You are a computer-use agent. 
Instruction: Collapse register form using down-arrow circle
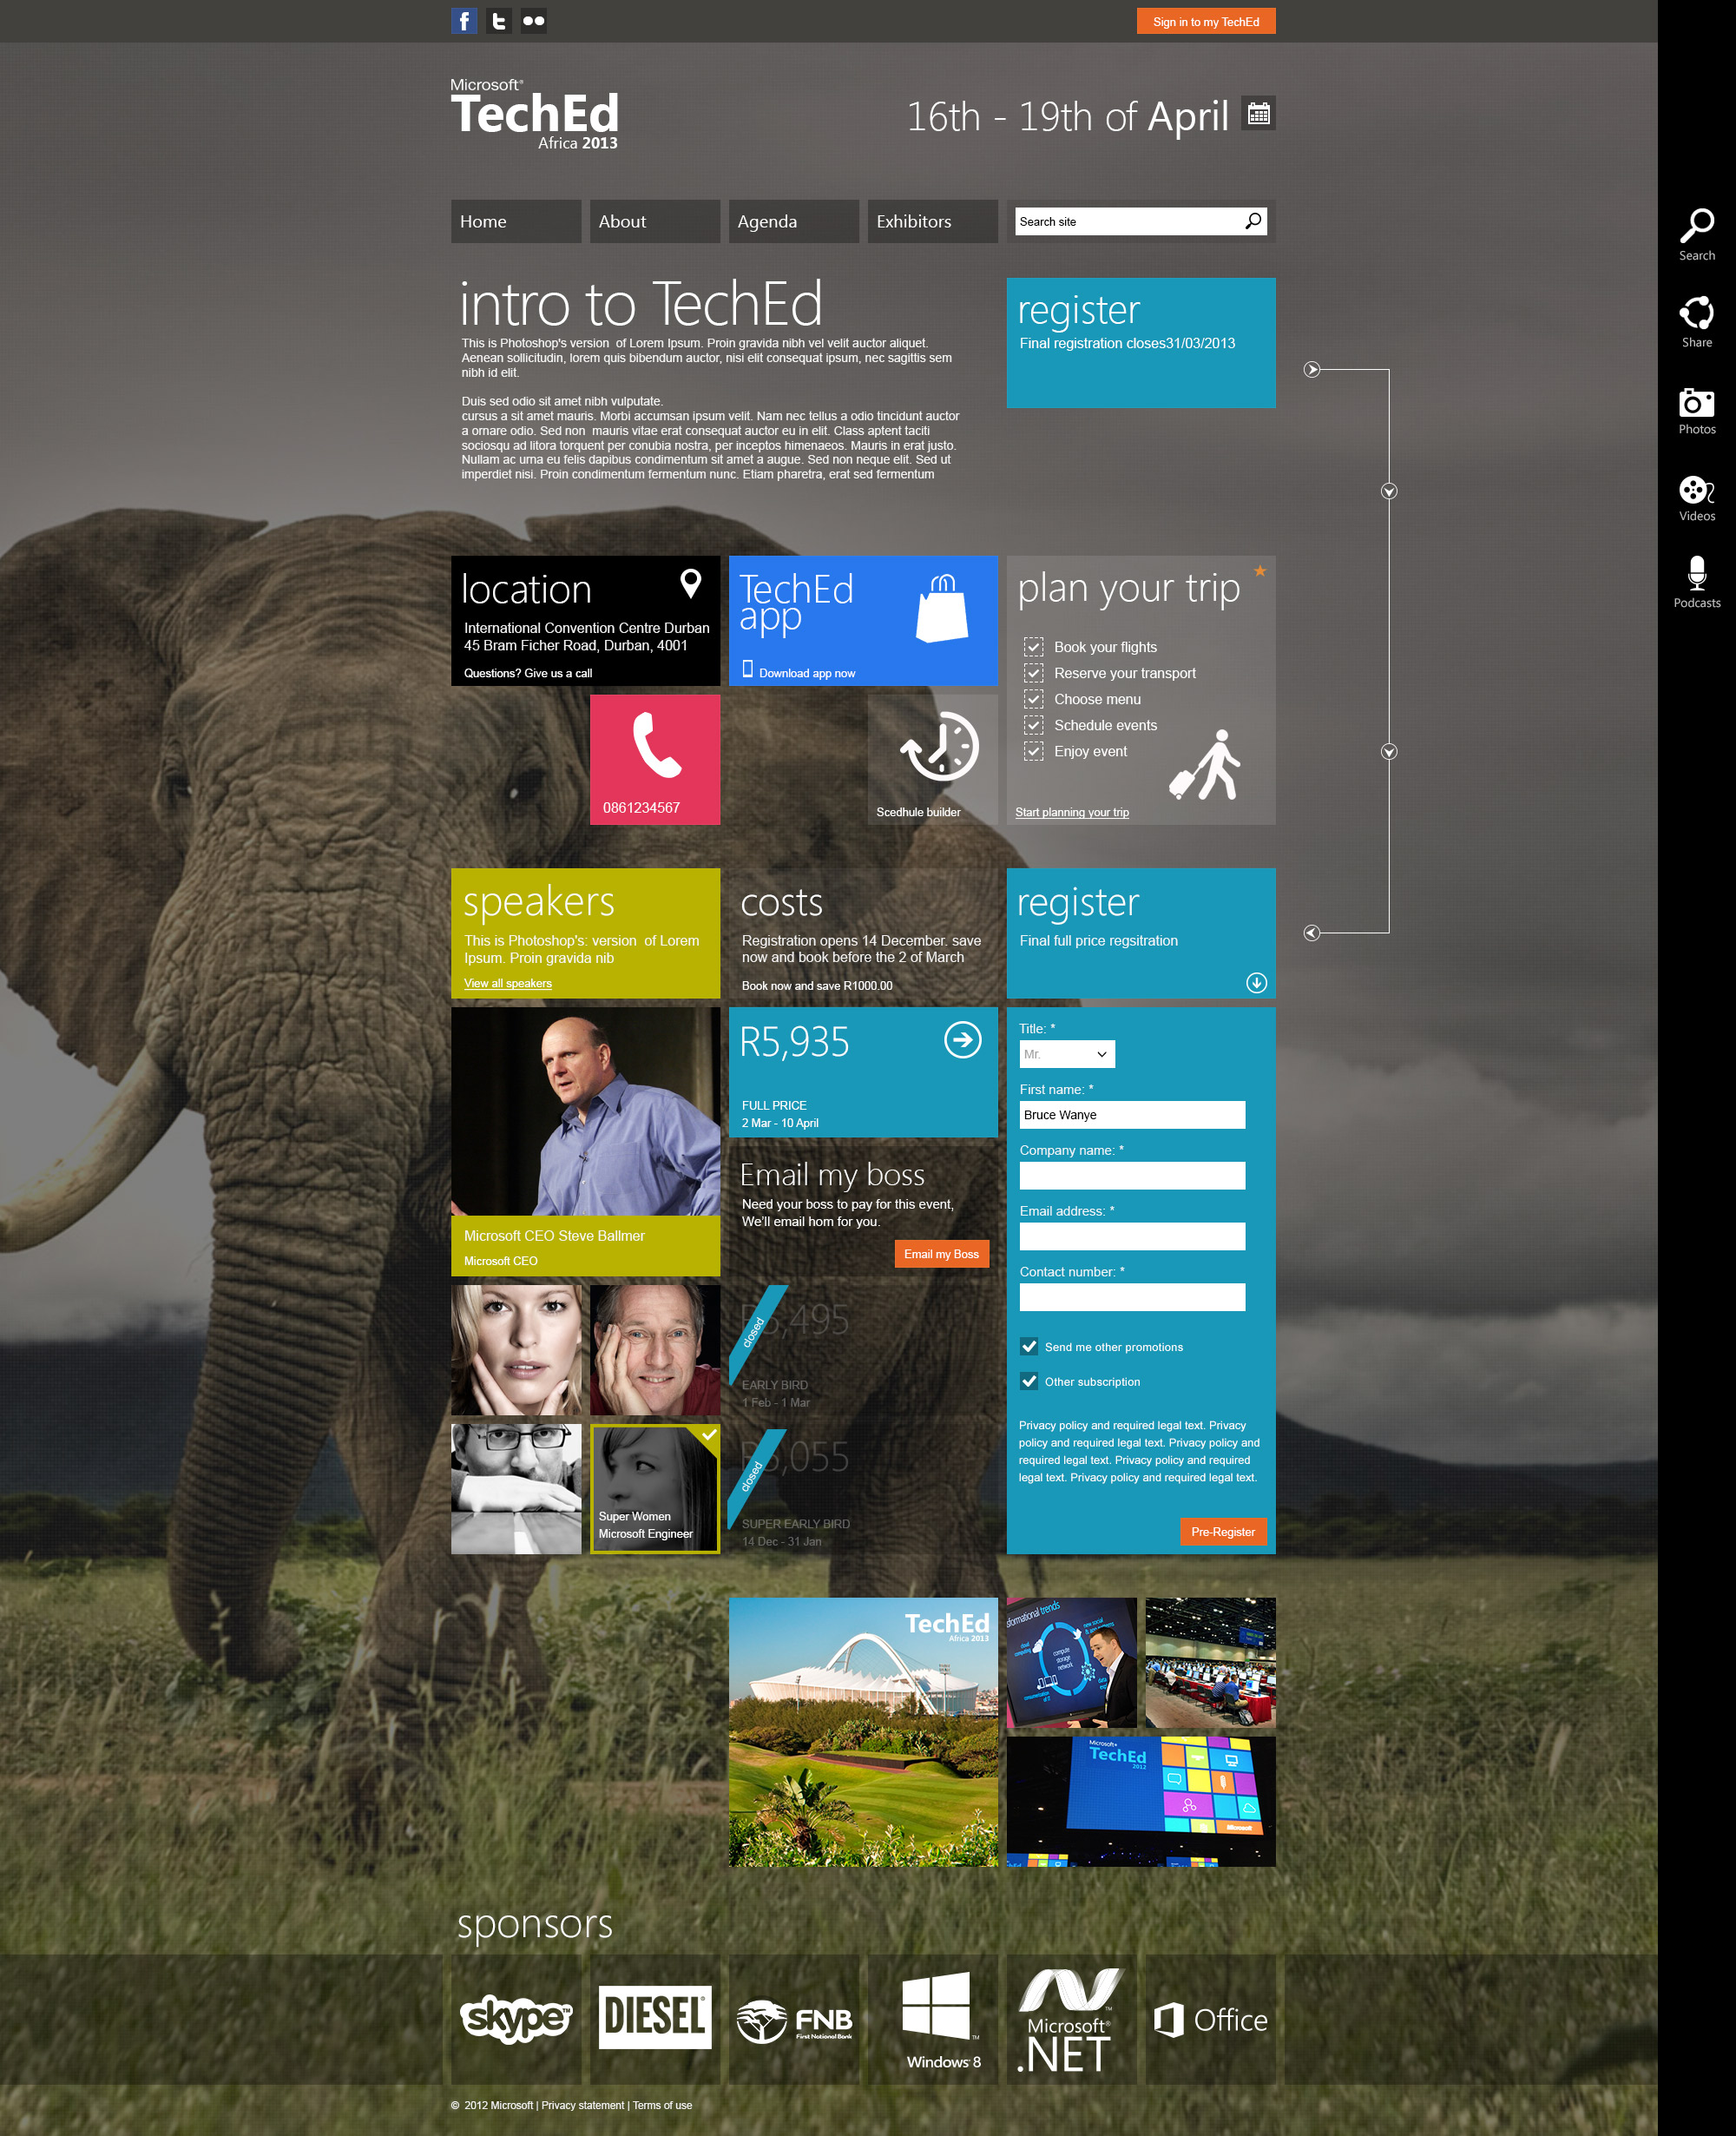1256,982
